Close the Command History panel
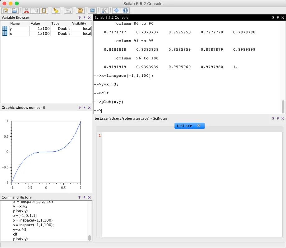 pyautogui.click(x=89, y=197)
